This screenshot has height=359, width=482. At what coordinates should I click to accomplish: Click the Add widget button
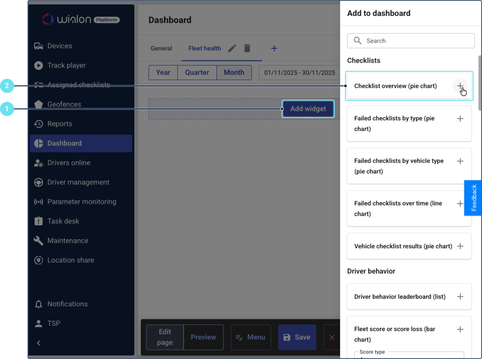[x=308, y=109]
